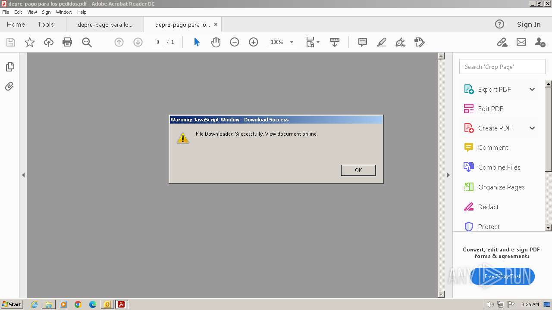Open the Edit menu
Viewport: 552px width, 310px height.
[x=18, y=12]
